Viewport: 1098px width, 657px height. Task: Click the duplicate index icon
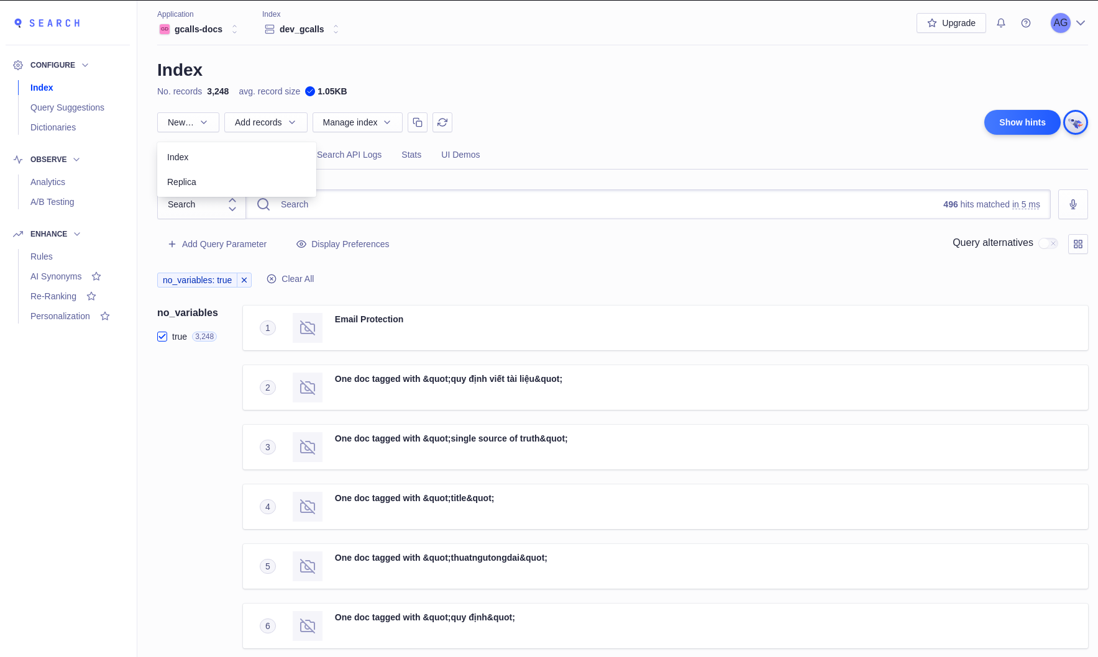[417, 122]
